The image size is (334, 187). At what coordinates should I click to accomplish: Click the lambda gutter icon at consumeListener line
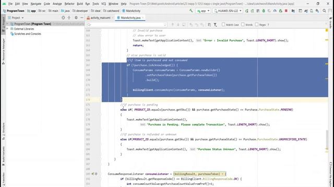pos(93,174)
